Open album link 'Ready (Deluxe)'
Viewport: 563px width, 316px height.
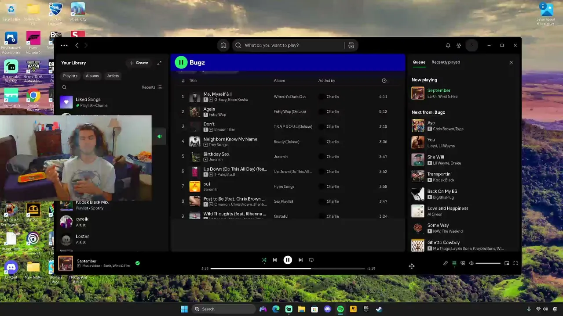286,142
